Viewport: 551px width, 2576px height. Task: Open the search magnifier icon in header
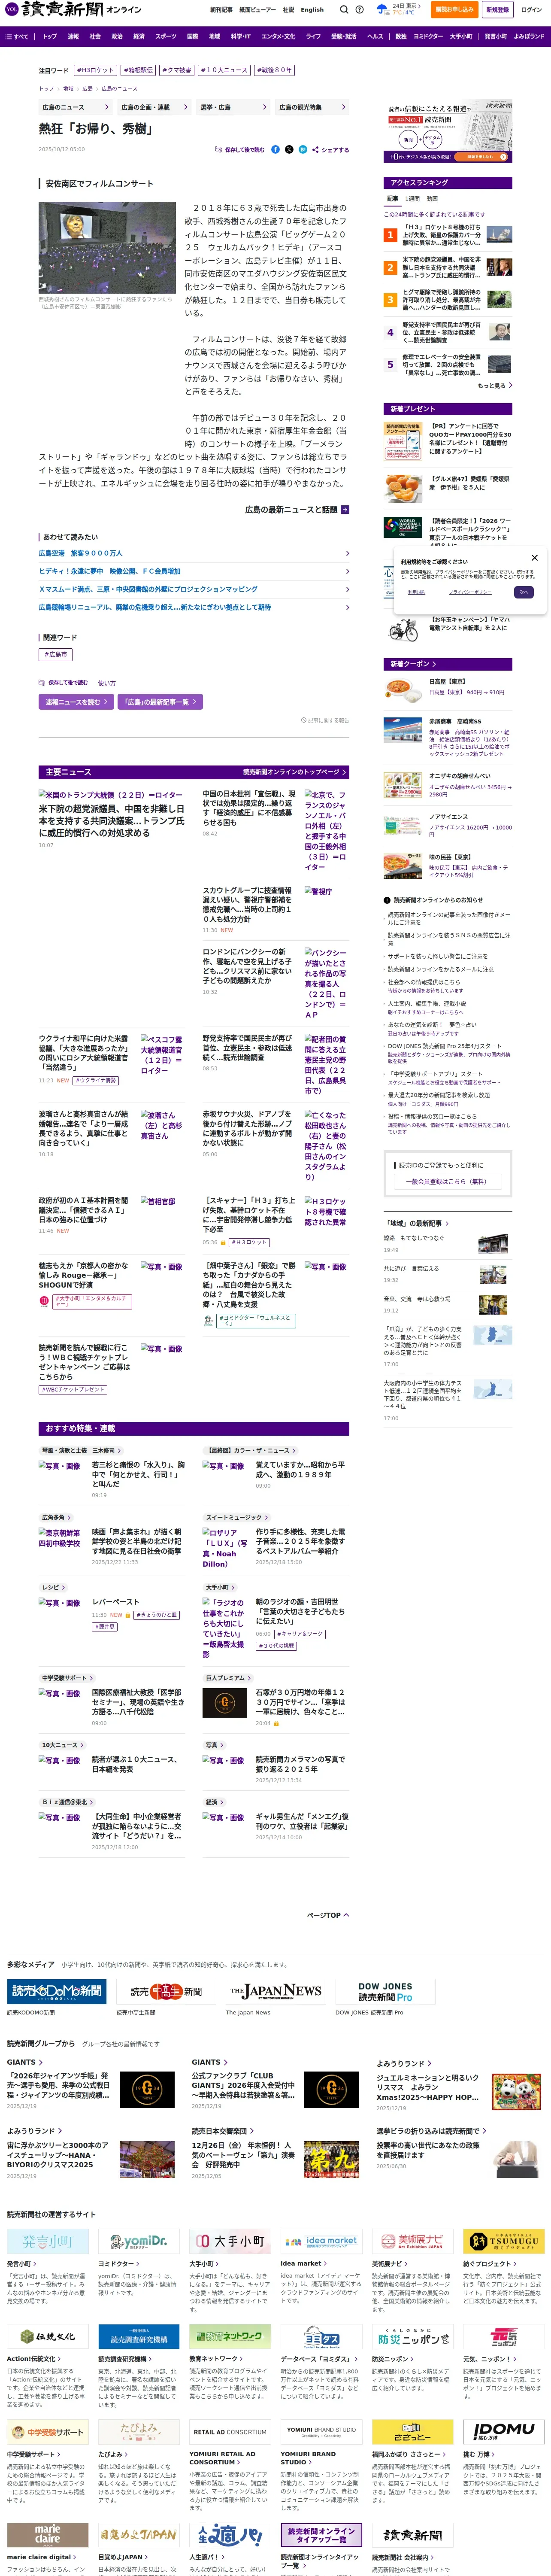344,9
